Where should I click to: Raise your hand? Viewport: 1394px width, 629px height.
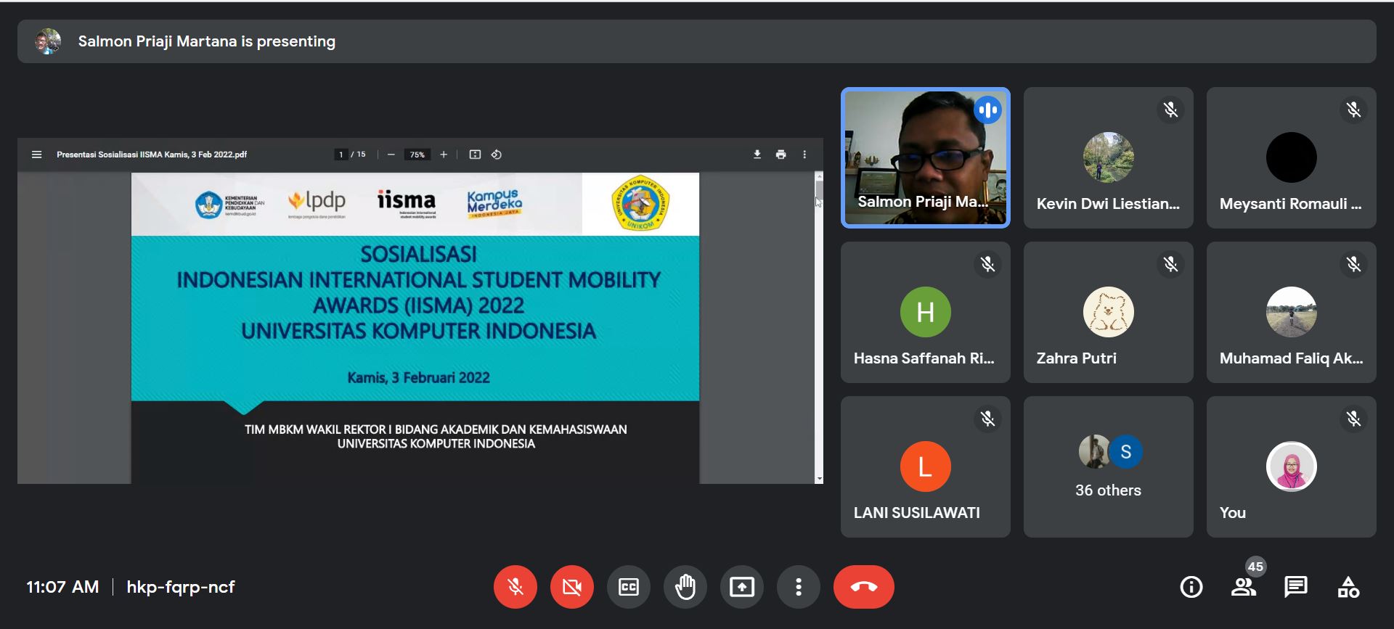(x=685, y=587)
